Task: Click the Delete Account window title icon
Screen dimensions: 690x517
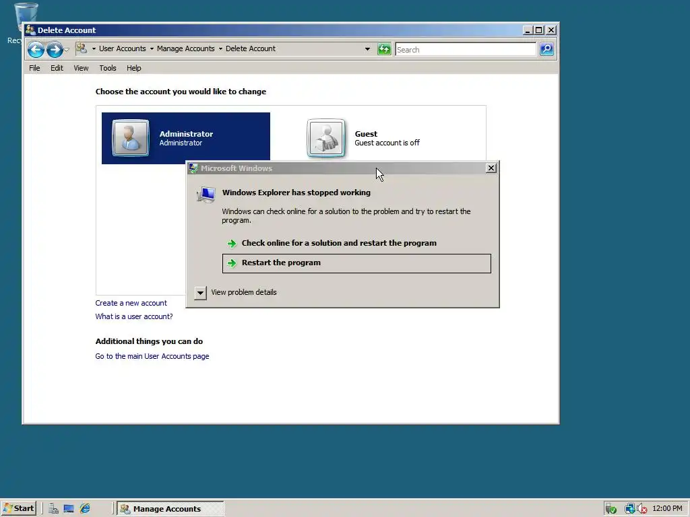Action: (x=30, y=30)
